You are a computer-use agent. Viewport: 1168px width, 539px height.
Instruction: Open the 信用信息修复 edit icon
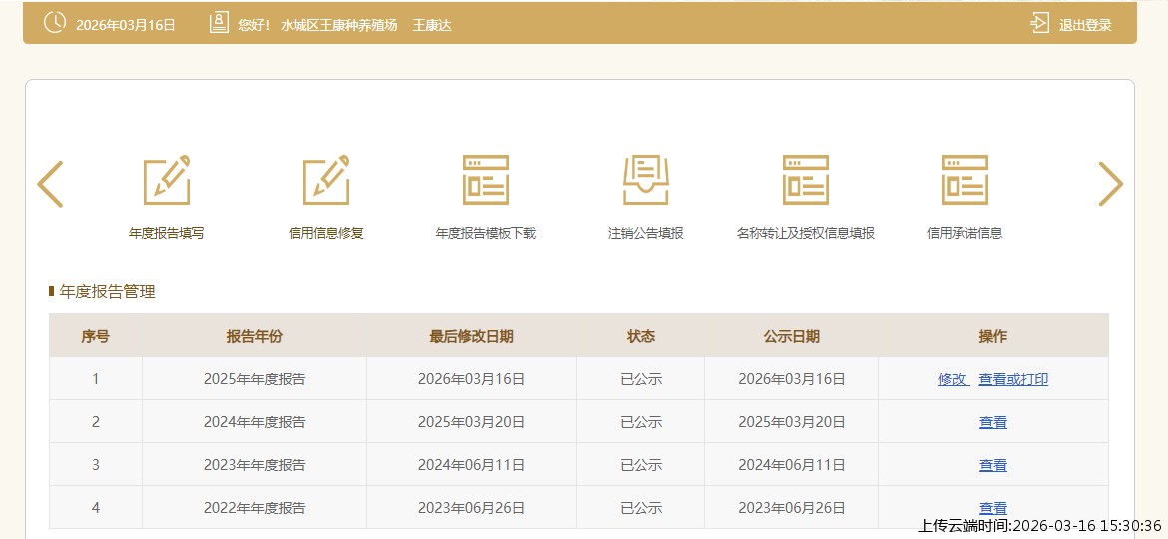pos(326,181)
